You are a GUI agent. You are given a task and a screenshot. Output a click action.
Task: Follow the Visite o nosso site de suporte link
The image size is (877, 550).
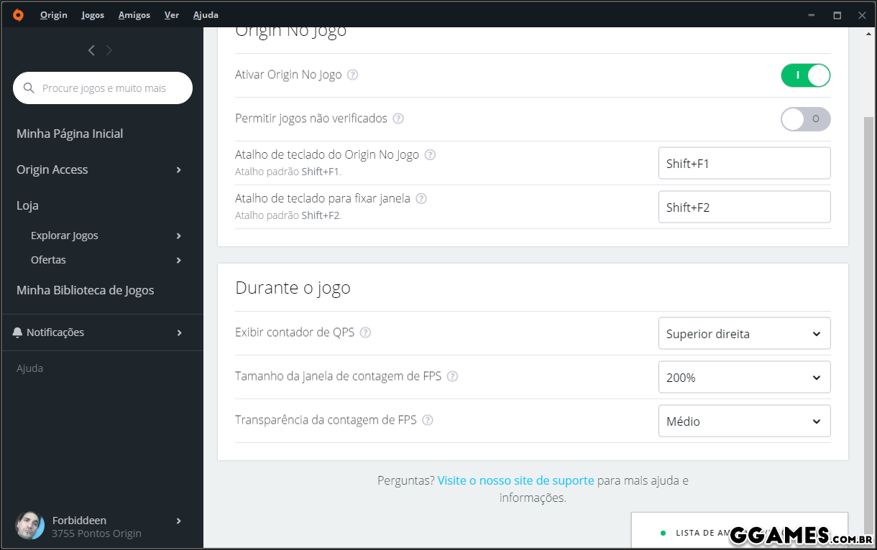pyautogui.click(x=515, y=480)
